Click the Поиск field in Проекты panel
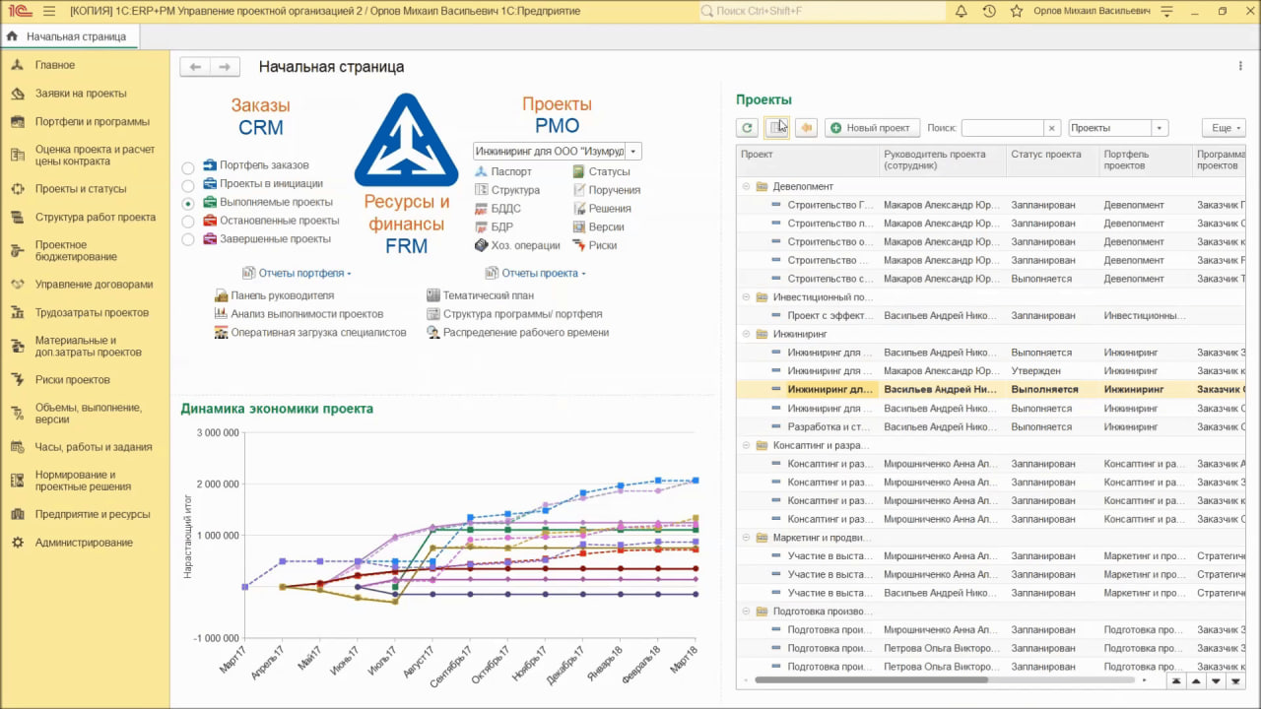Image resolution: width=1261 pixels, height=709 pixels. pos(1001,128)
